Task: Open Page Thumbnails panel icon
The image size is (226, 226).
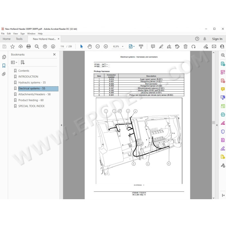Action: [x=4, y=57]
